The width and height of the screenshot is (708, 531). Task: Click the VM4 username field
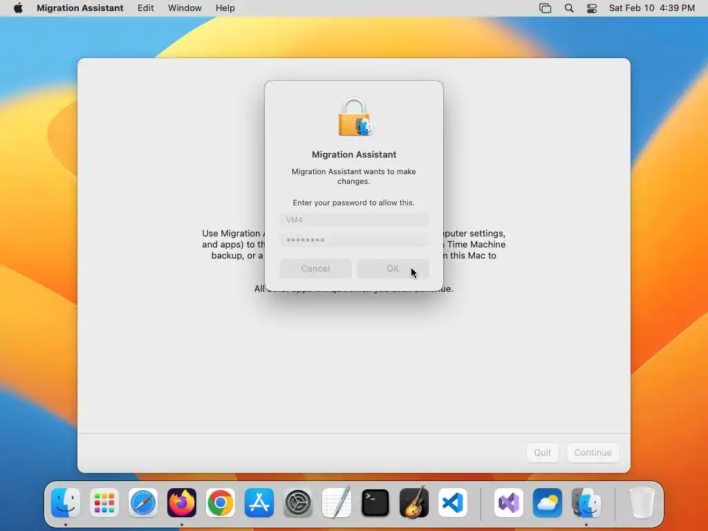354,220
